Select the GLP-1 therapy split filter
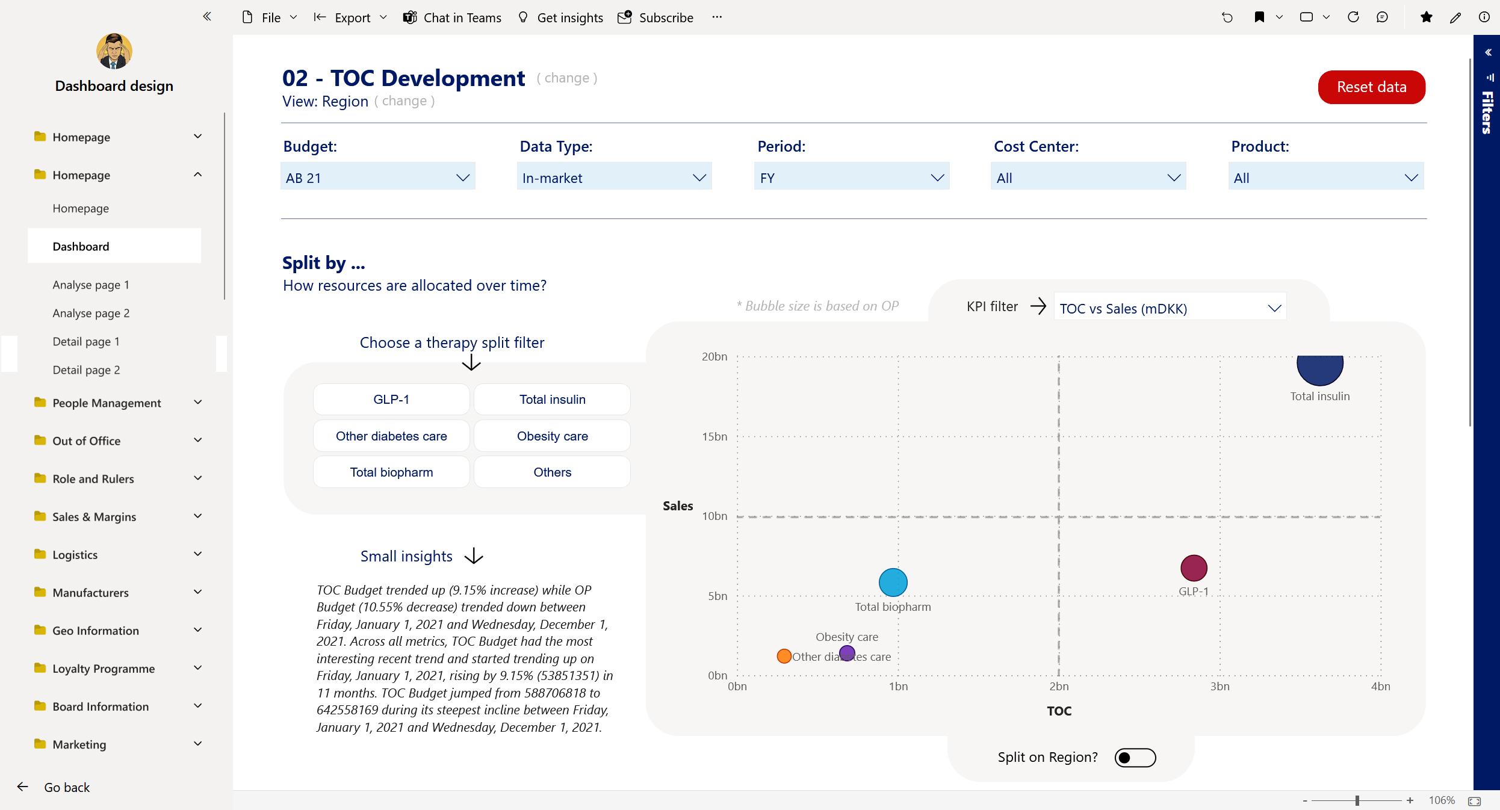Viewport: 1500px width, 810px height. 391,399
